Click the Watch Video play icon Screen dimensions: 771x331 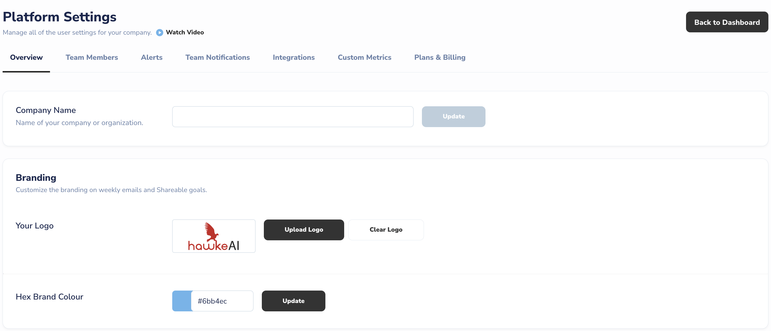coord(160,32)
